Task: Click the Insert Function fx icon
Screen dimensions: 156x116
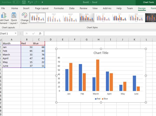Action: coord(40,33)
